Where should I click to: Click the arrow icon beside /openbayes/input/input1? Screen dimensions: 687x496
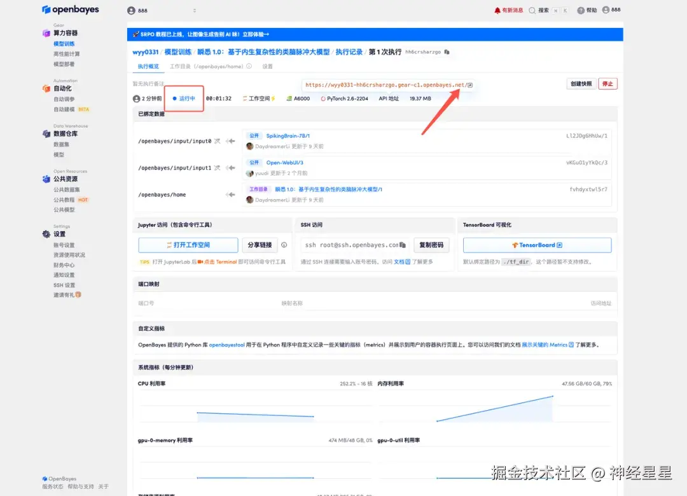pos(231,168)
